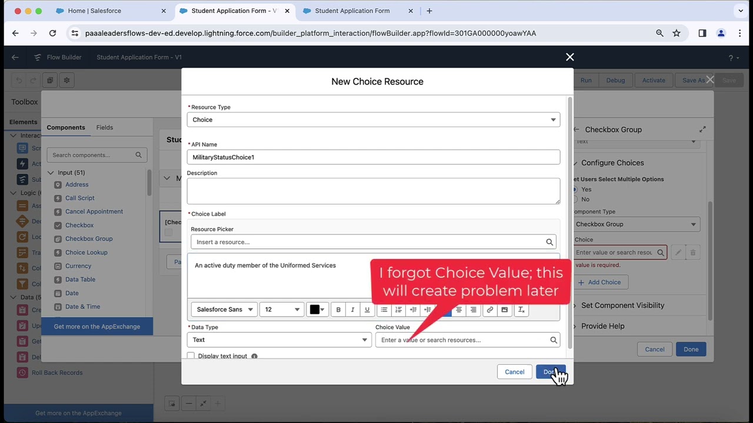Bookmark this page with the star icon
753x423 pixels.
coord(677,33)
